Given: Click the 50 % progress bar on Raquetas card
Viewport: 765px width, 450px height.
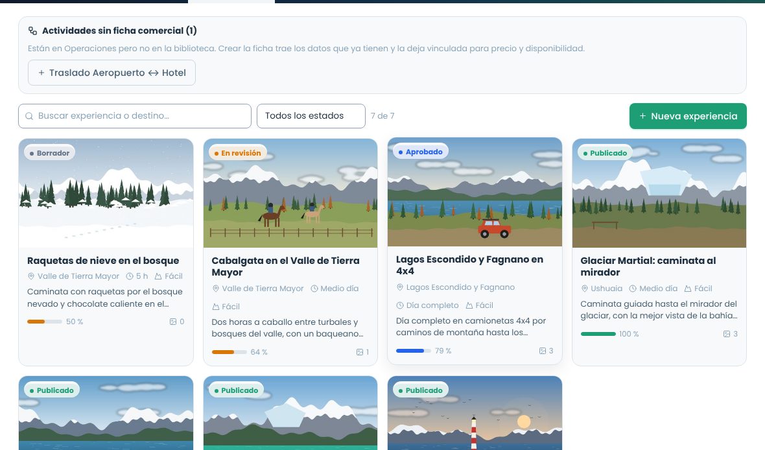Looking at the screenshot, I should (x=44, y=322).
